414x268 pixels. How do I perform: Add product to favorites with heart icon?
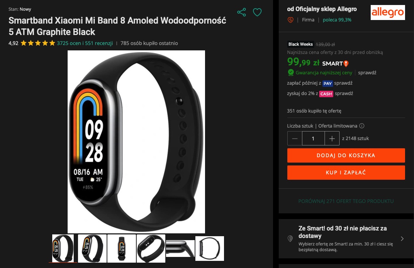[x=257, y=12]
